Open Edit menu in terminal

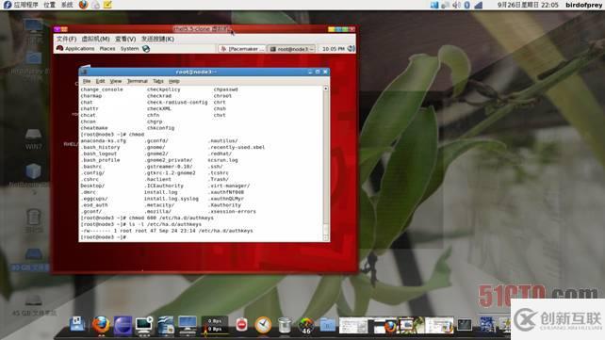click(100, 81)
